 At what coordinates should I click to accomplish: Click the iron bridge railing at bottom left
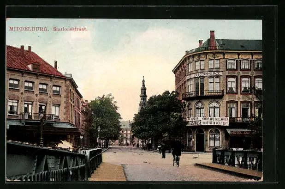(46, 166)
